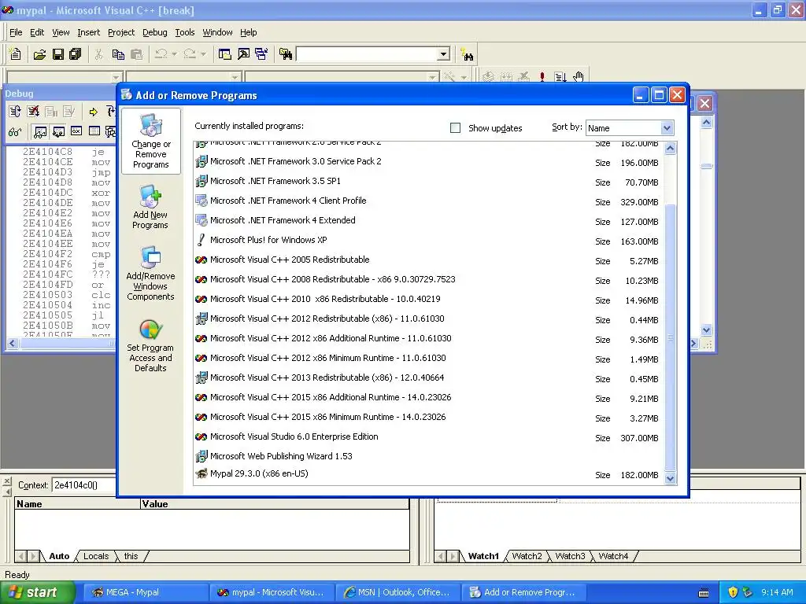Expand the first WizardBar class combo
The height and width of the screenshot is (604, 806).
116,77
